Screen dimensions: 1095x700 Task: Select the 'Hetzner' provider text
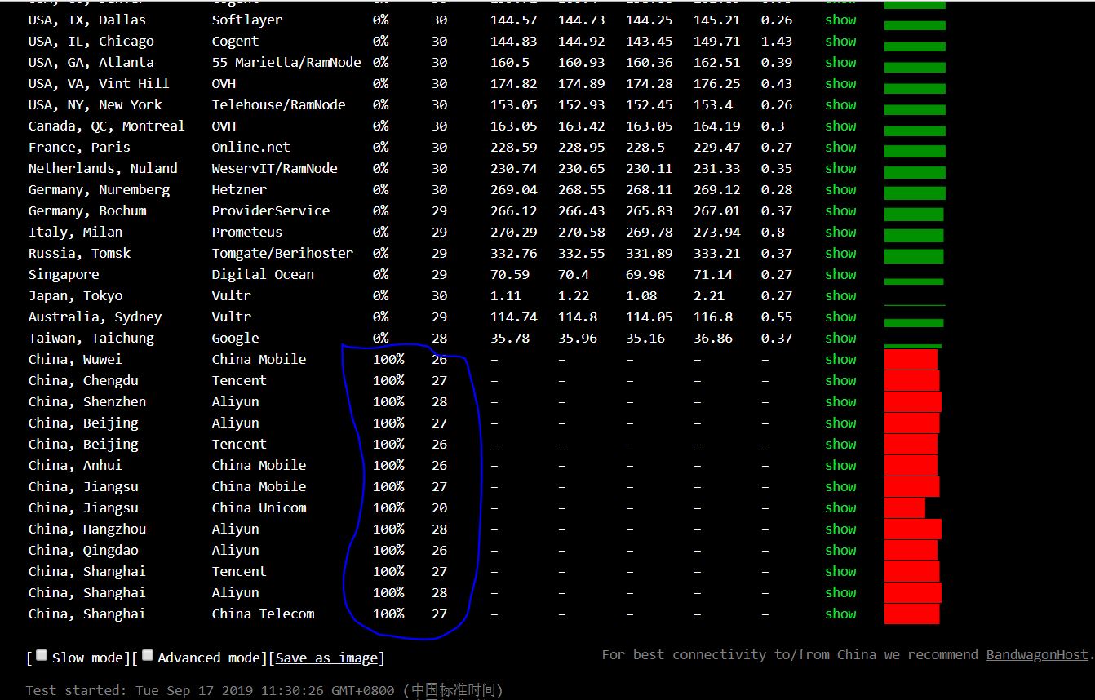(239, 189)
